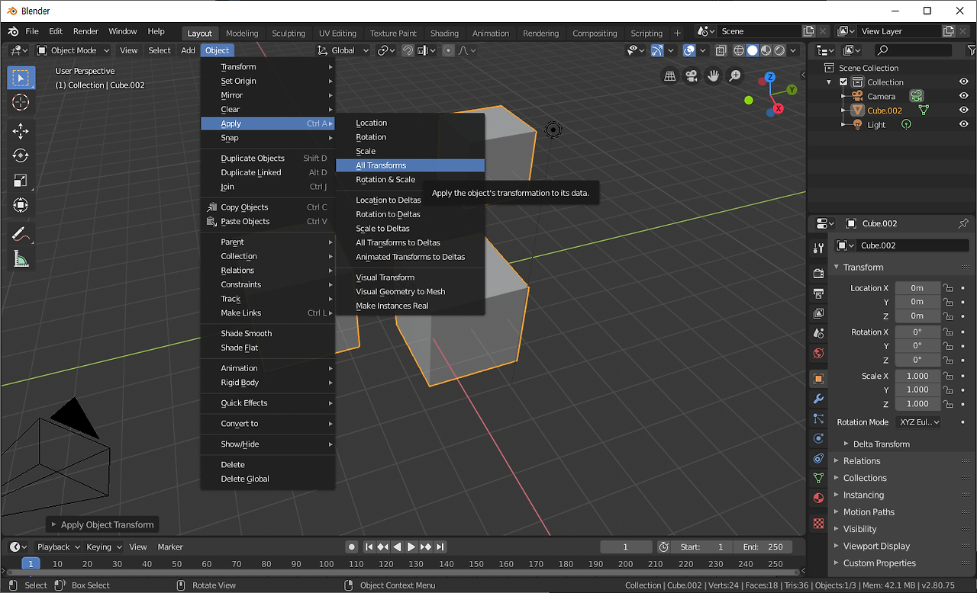The width and height of the screenshot is (977, 593).
Task: Lock the Location X value with its padlock
Action: [x=946, y=287]
